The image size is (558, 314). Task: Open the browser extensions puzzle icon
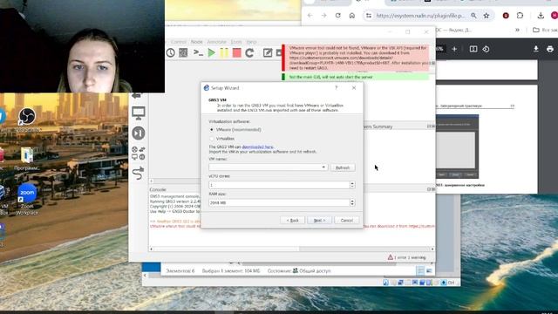(520, 16)
